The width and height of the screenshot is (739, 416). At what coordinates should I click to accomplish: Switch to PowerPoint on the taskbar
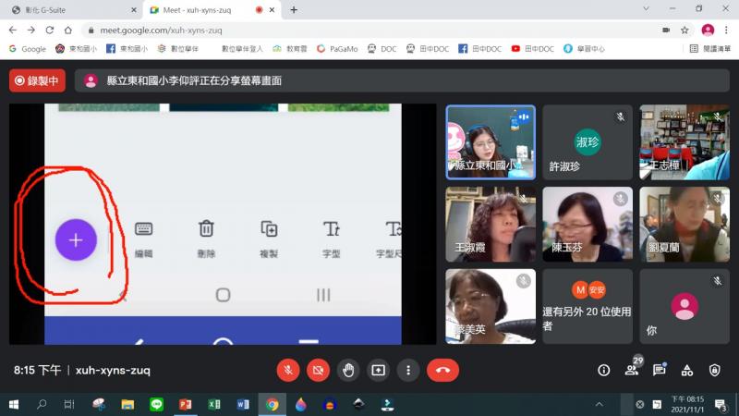(186, 404)
